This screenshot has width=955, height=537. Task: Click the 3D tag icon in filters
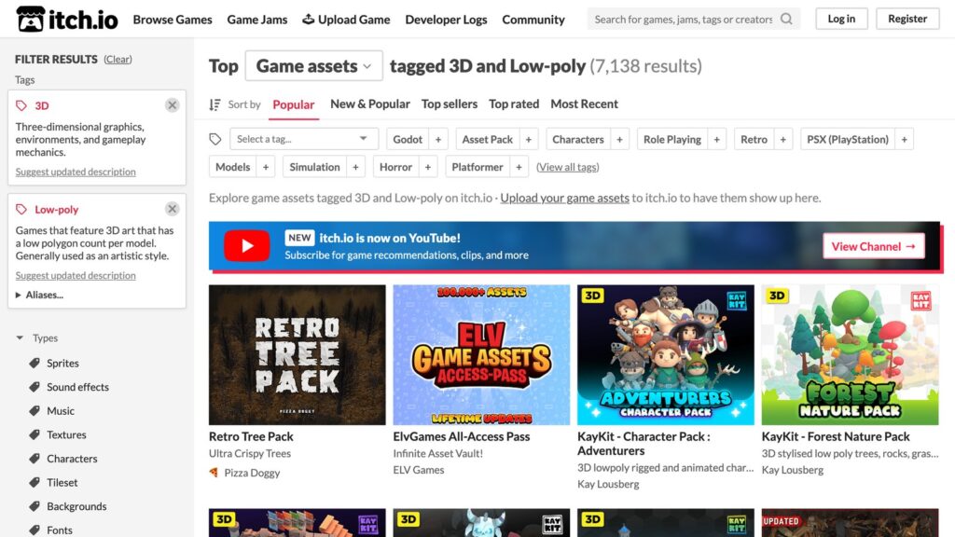coord(21,106)
